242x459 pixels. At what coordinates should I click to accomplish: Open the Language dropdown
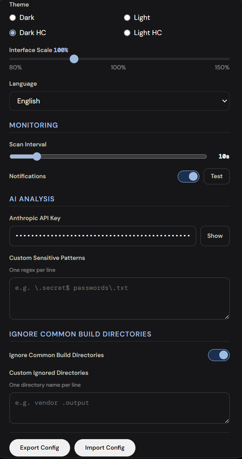(x=119, y=101)
